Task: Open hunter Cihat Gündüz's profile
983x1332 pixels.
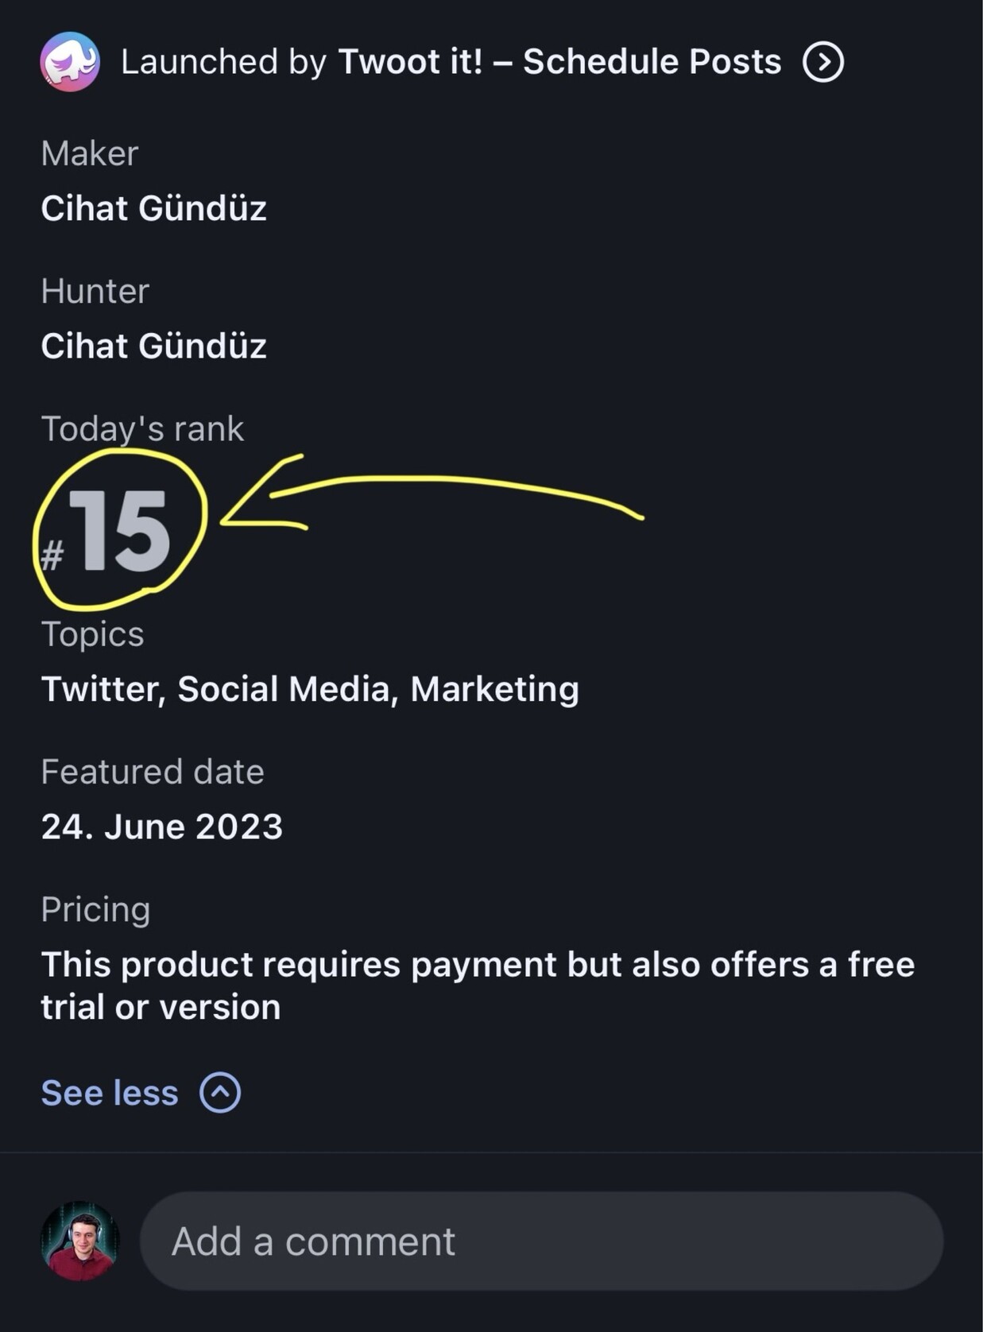Action: (x=153, y=346)
